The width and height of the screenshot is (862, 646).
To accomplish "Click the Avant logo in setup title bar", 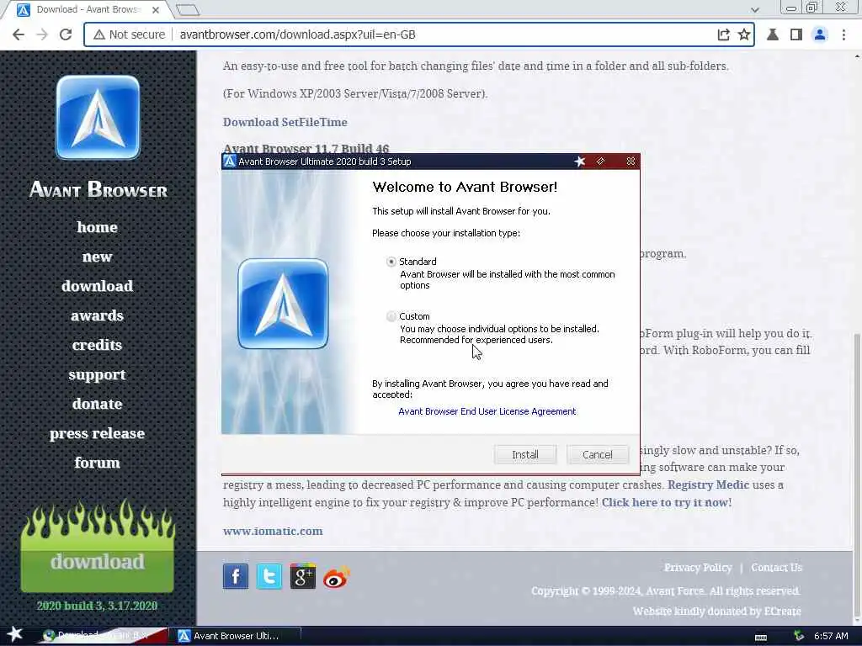I will [x=230, y=161].
